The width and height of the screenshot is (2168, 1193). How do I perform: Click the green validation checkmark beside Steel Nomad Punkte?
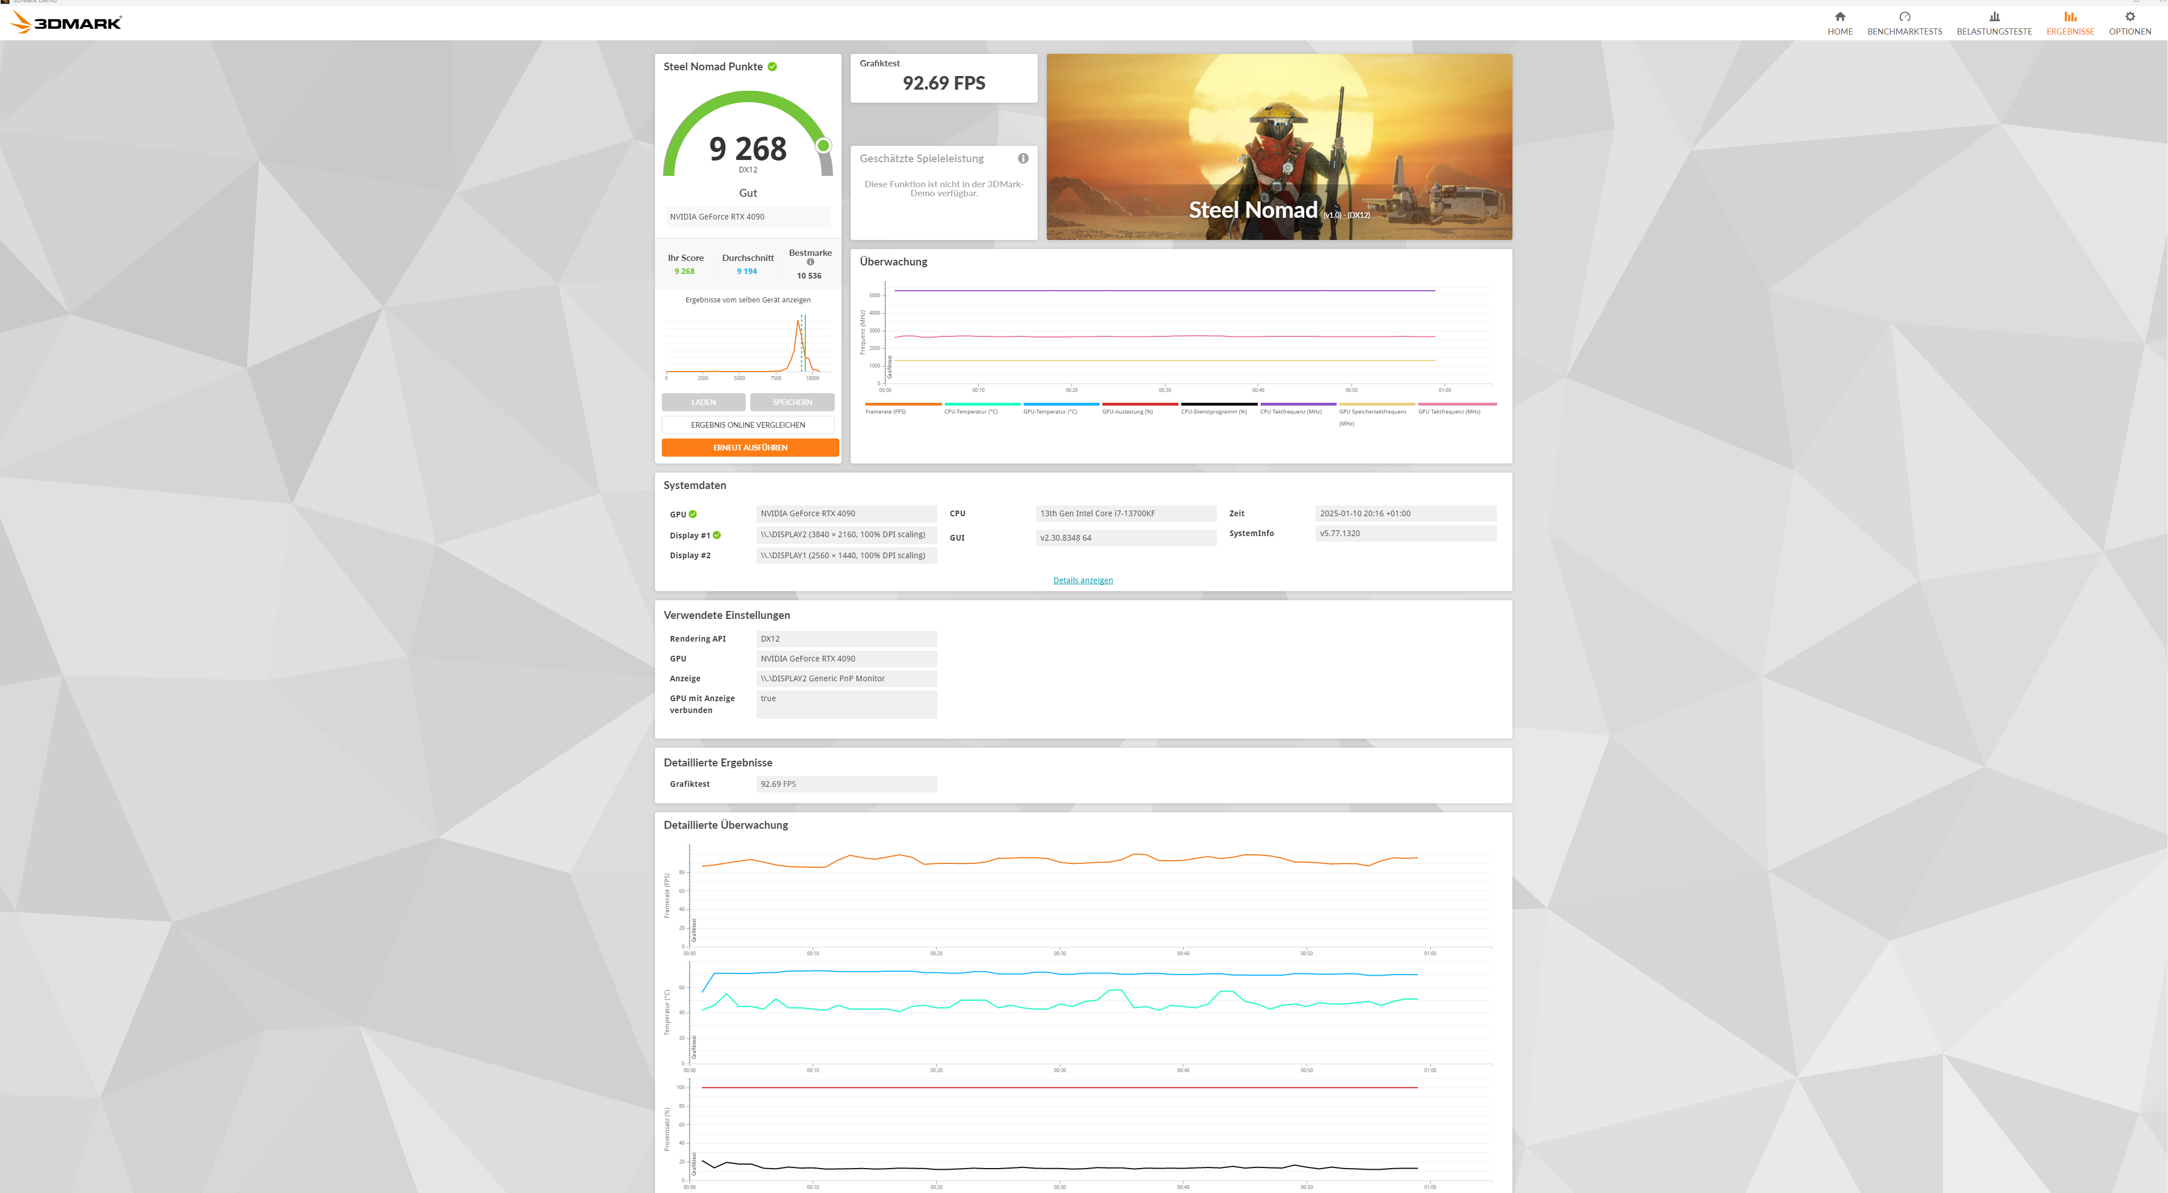pyautogui.click(x=772, y=66)
